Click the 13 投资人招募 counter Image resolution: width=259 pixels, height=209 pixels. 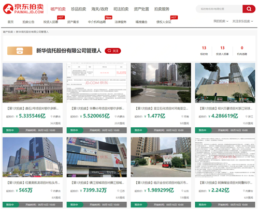click(222, 51)
